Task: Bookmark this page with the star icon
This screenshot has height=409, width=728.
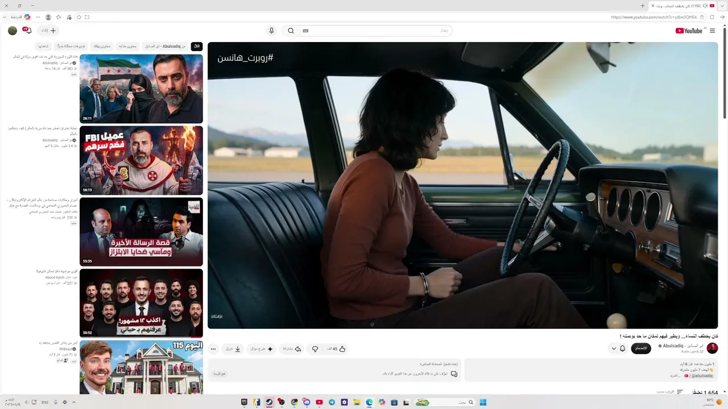Action: pos(79,17)
